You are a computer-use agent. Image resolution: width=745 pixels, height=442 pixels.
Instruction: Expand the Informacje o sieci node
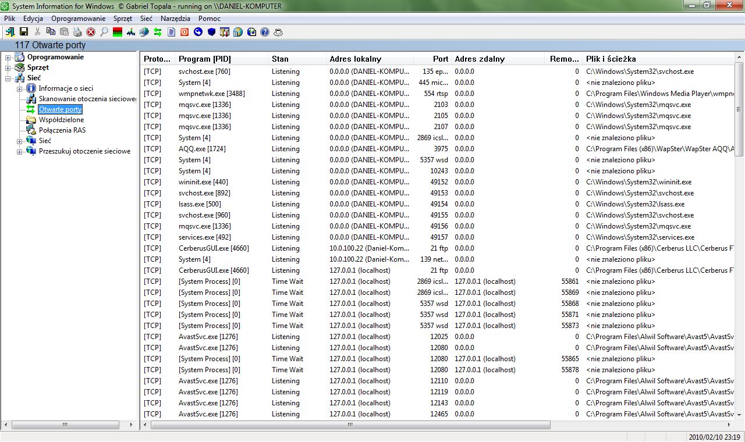(20, 89)
